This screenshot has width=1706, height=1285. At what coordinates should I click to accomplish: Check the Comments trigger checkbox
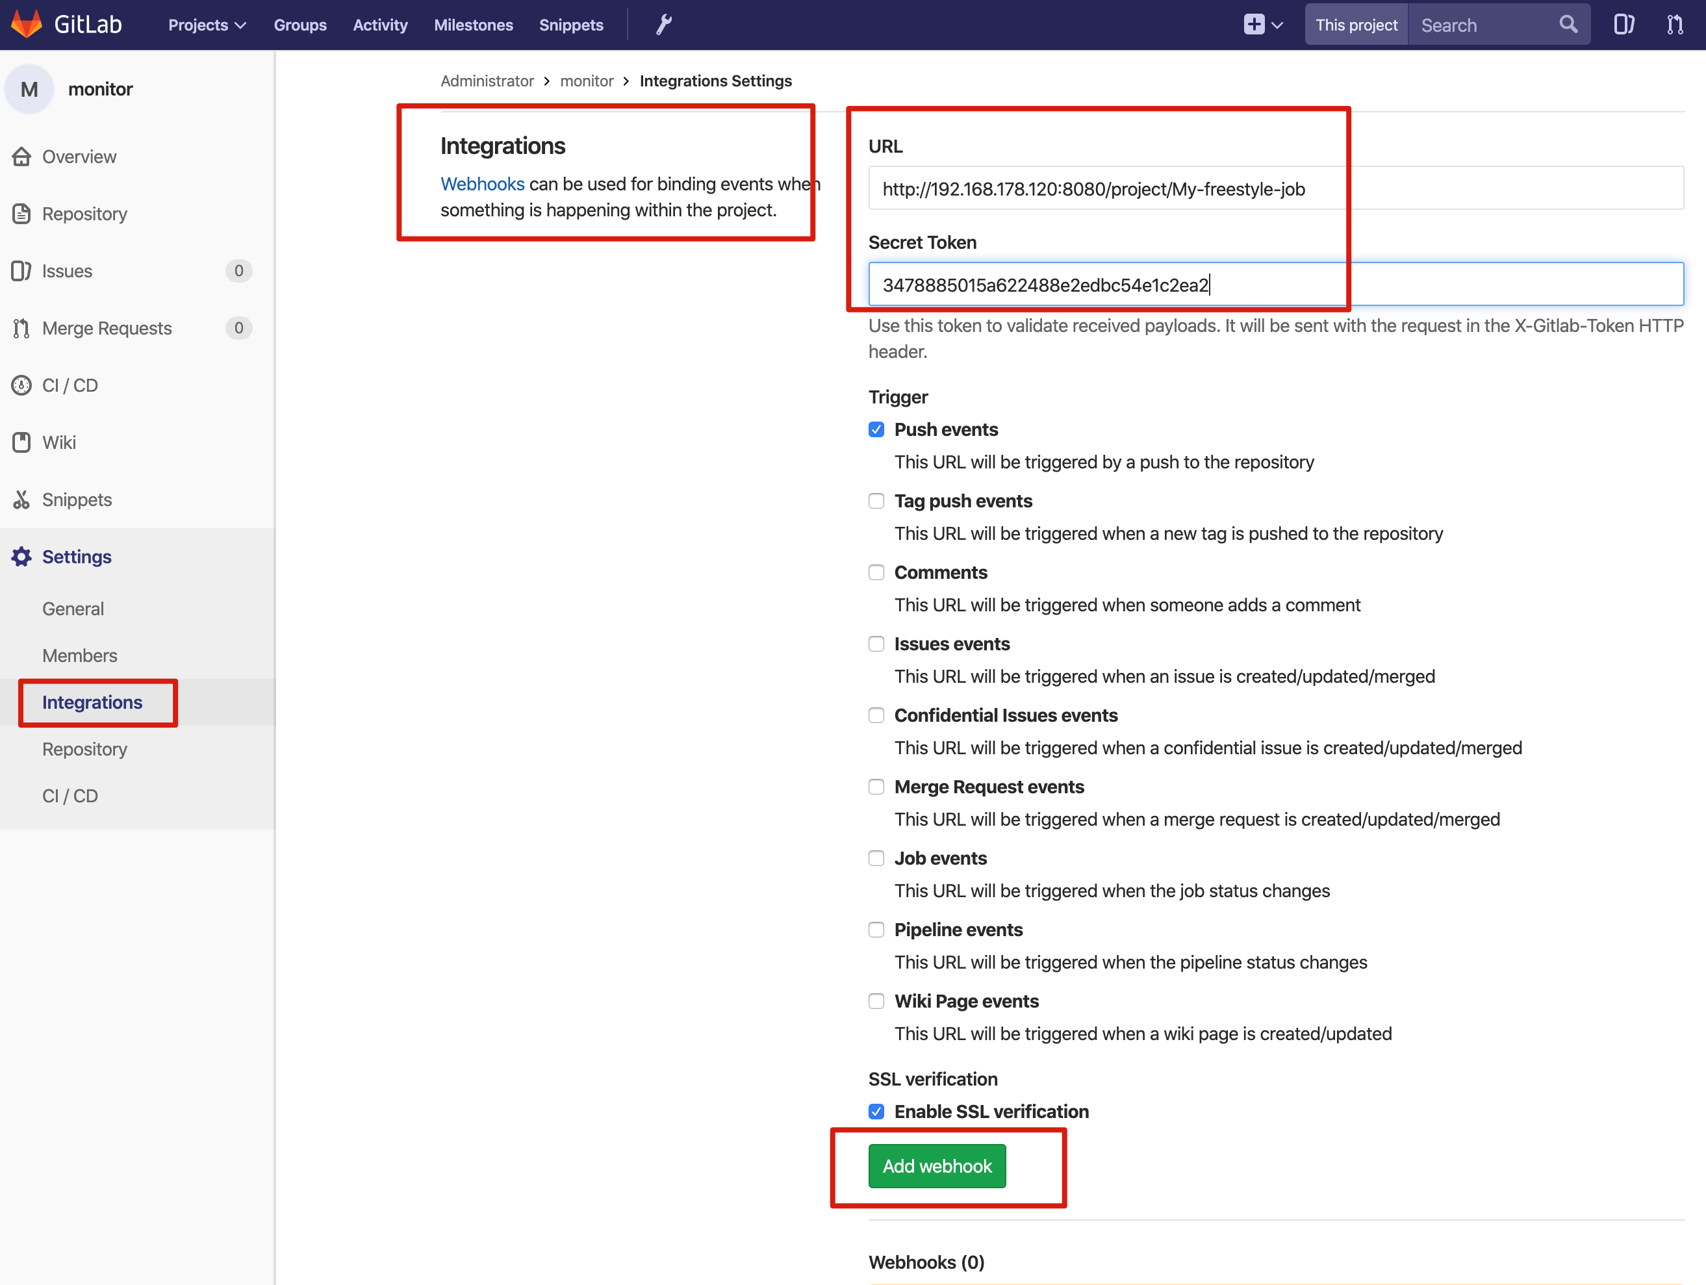pos(876,572)
